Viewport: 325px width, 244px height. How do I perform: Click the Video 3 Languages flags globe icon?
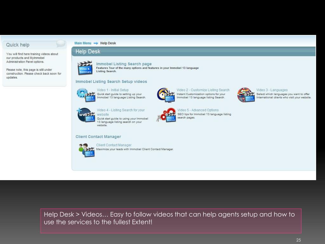click(x=246, y=95)
